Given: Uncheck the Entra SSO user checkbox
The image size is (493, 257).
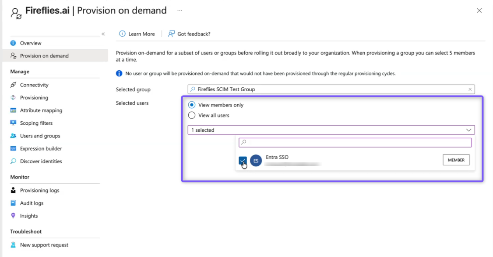Looking at the screenshot, I should [243, 161].
